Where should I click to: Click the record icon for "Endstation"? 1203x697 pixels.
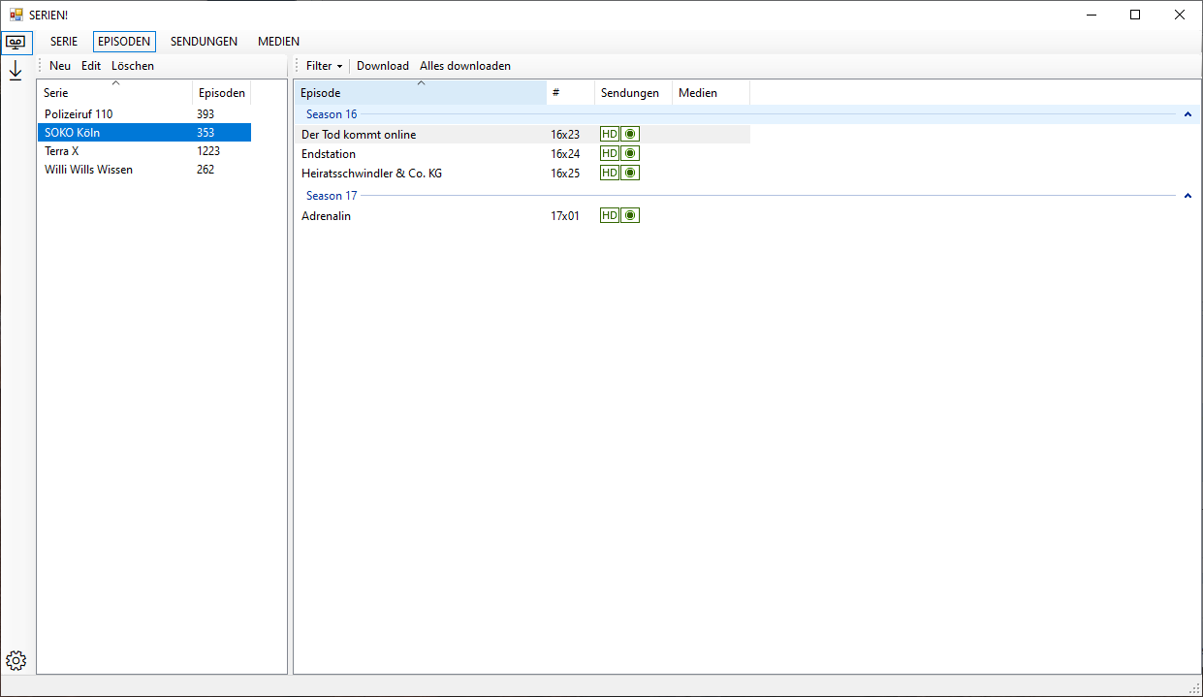628,153
